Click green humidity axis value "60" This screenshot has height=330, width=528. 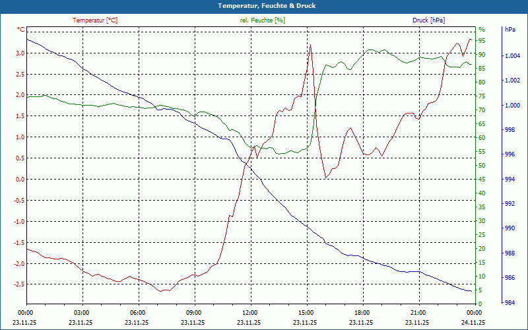coord(482,138)
